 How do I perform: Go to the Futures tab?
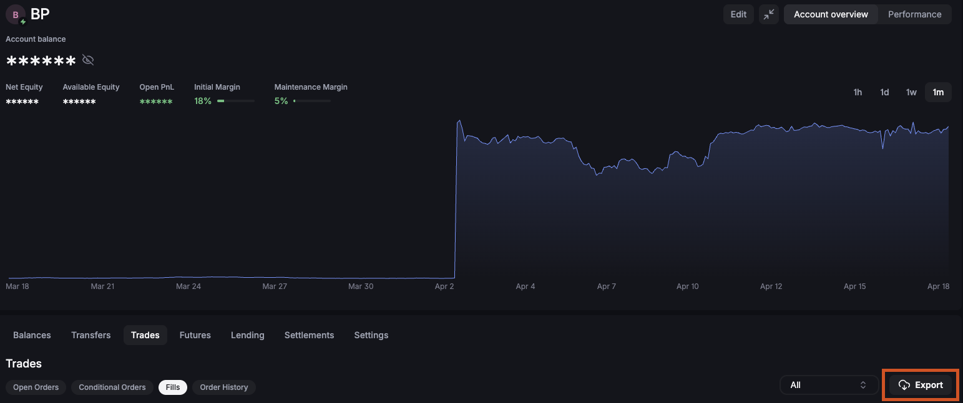tap(195, 335)
